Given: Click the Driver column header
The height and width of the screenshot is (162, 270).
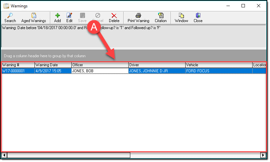Looking at the screenshot, I should pyautogui.click(x=157, y=65).
